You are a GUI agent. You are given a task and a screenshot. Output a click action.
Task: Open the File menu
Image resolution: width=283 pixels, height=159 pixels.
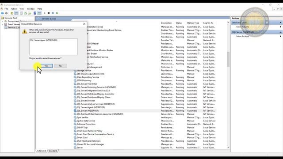pos(6,9)
